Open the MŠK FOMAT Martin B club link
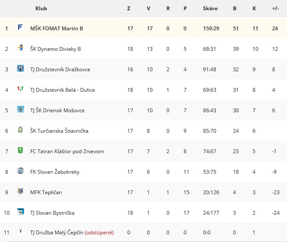Screen dimensions: 287x242 pos(57,29)
